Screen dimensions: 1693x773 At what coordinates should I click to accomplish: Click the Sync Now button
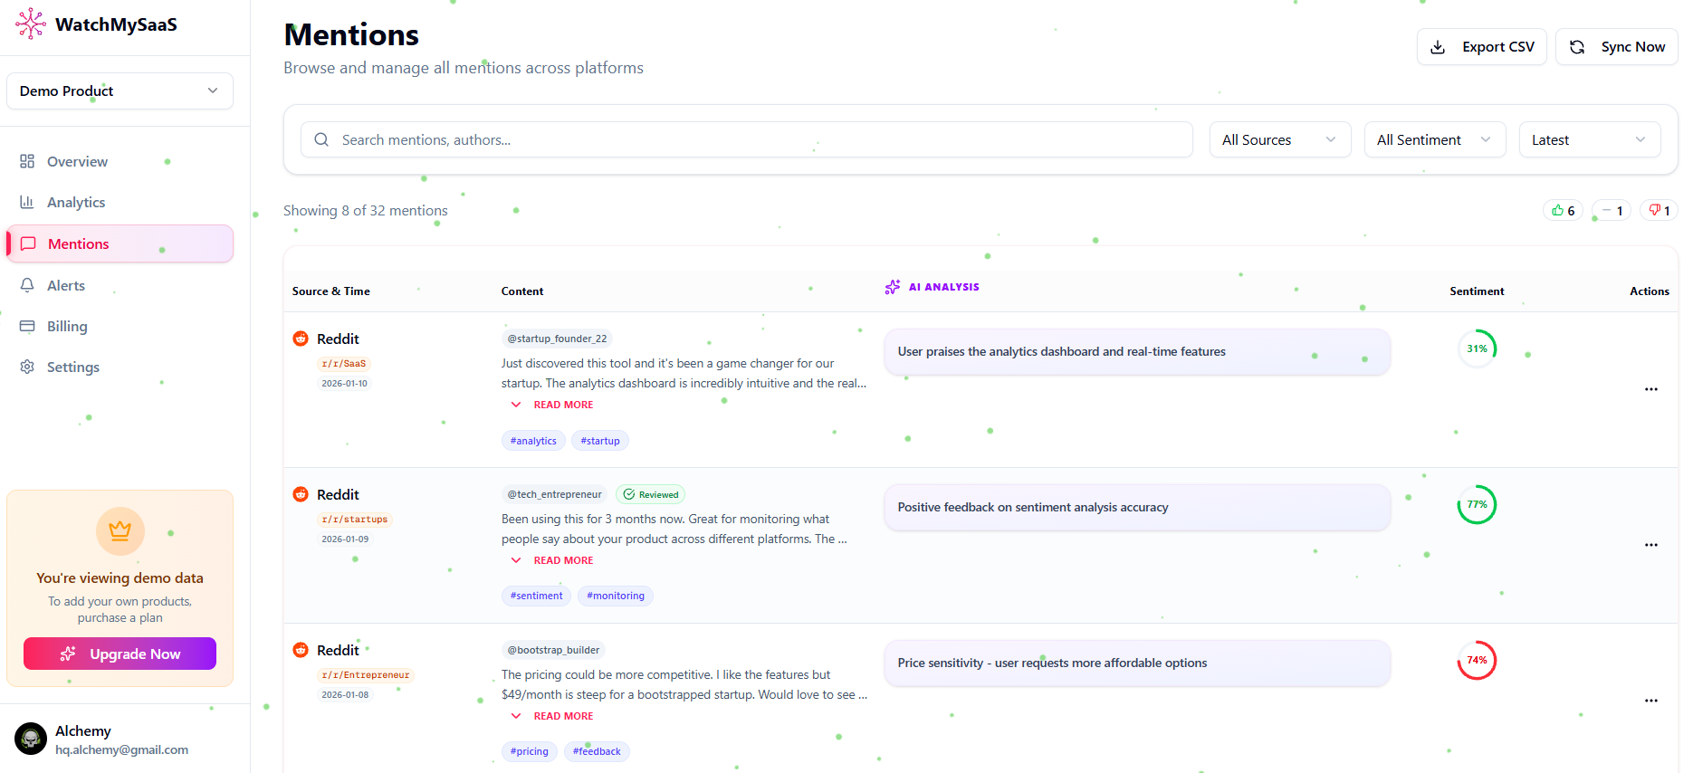tap(1617, 47)
